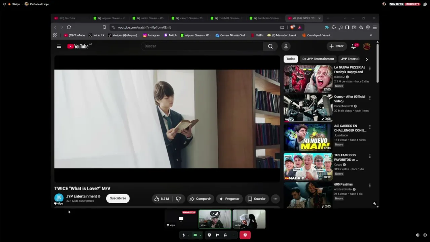Open the Crunchyroll bookmark
This screenshot has width=430, height=242.
(x=317, y=35)
